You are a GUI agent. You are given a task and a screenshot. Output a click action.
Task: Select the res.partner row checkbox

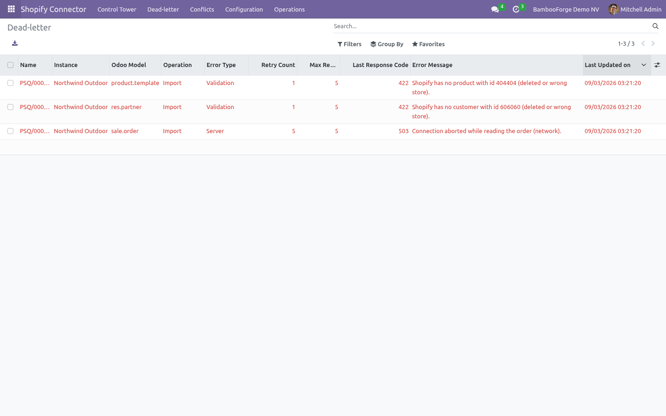tap(10, 107)
